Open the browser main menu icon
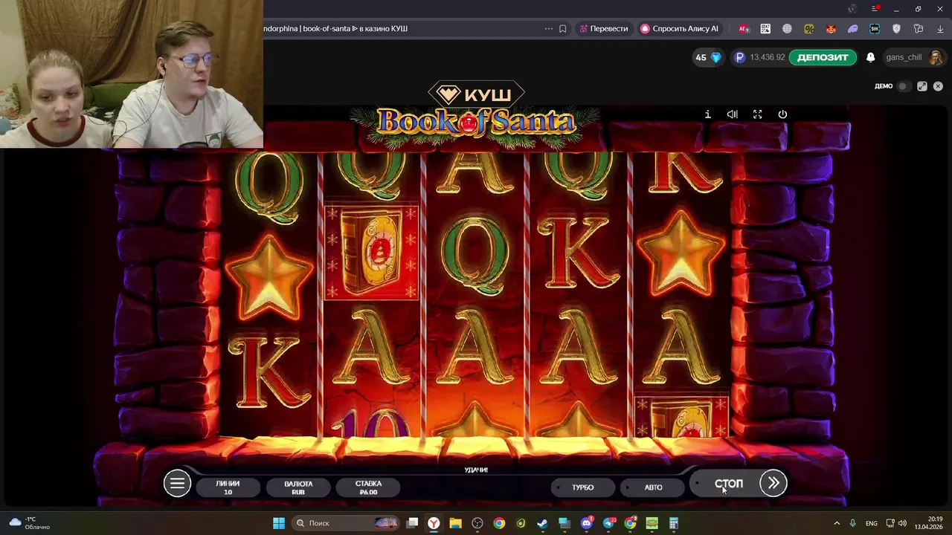This screenshot has width=952, height=535. point(875,9)
